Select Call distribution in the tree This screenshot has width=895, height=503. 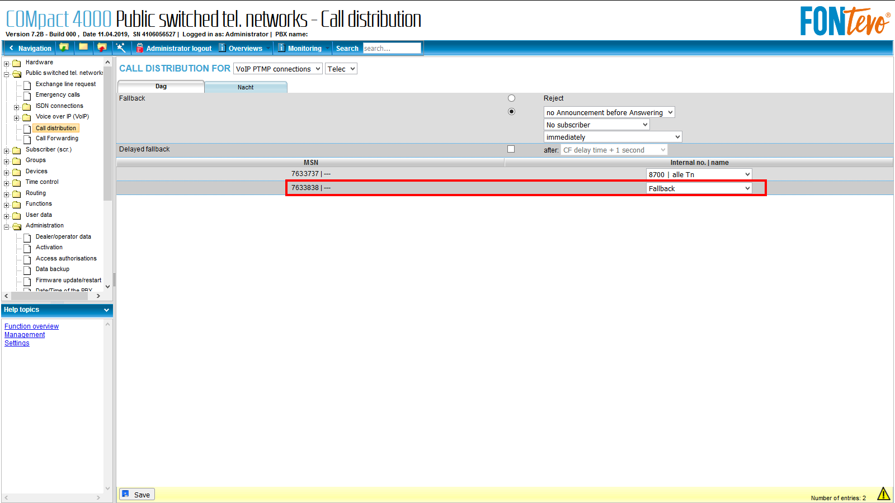pos(56,128)
